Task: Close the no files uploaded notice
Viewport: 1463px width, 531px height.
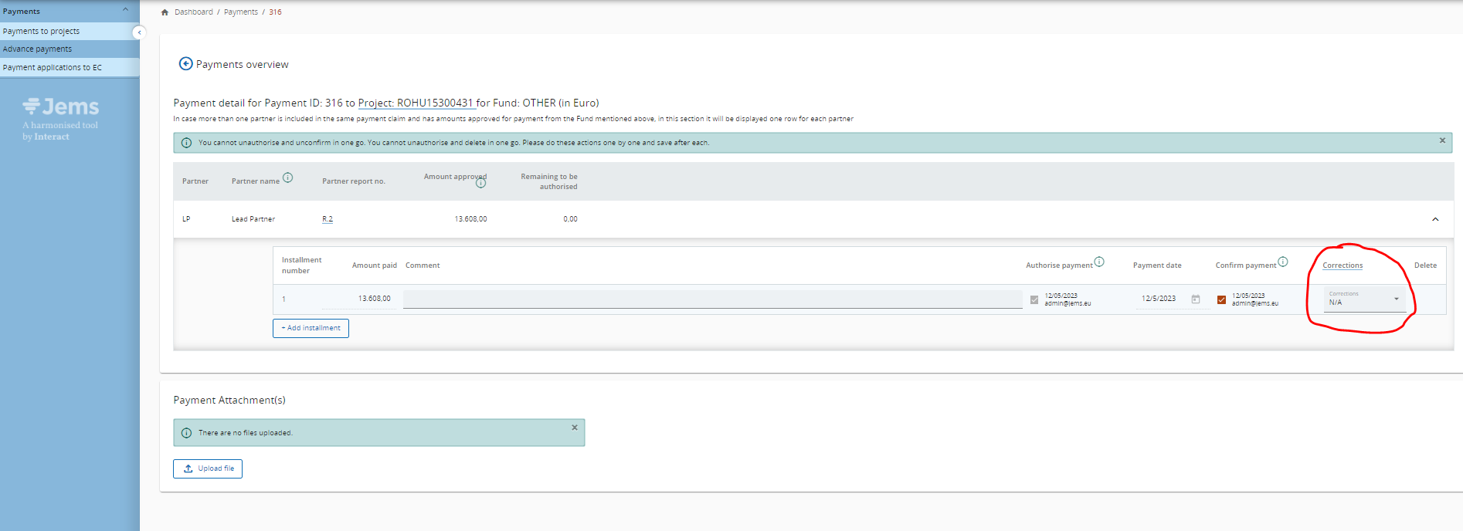Action: click(574, 428)
